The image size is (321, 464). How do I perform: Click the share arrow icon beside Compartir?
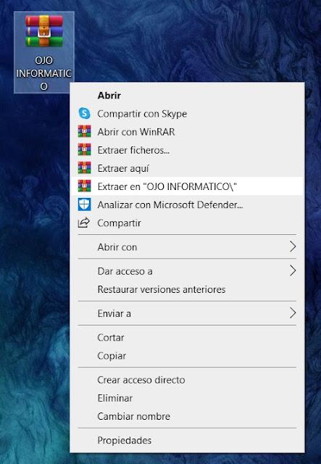coord(84,223)
